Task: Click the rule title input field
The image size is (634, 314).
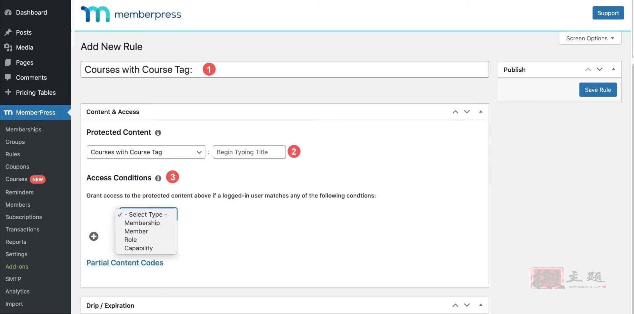Action: click(285, 69)
